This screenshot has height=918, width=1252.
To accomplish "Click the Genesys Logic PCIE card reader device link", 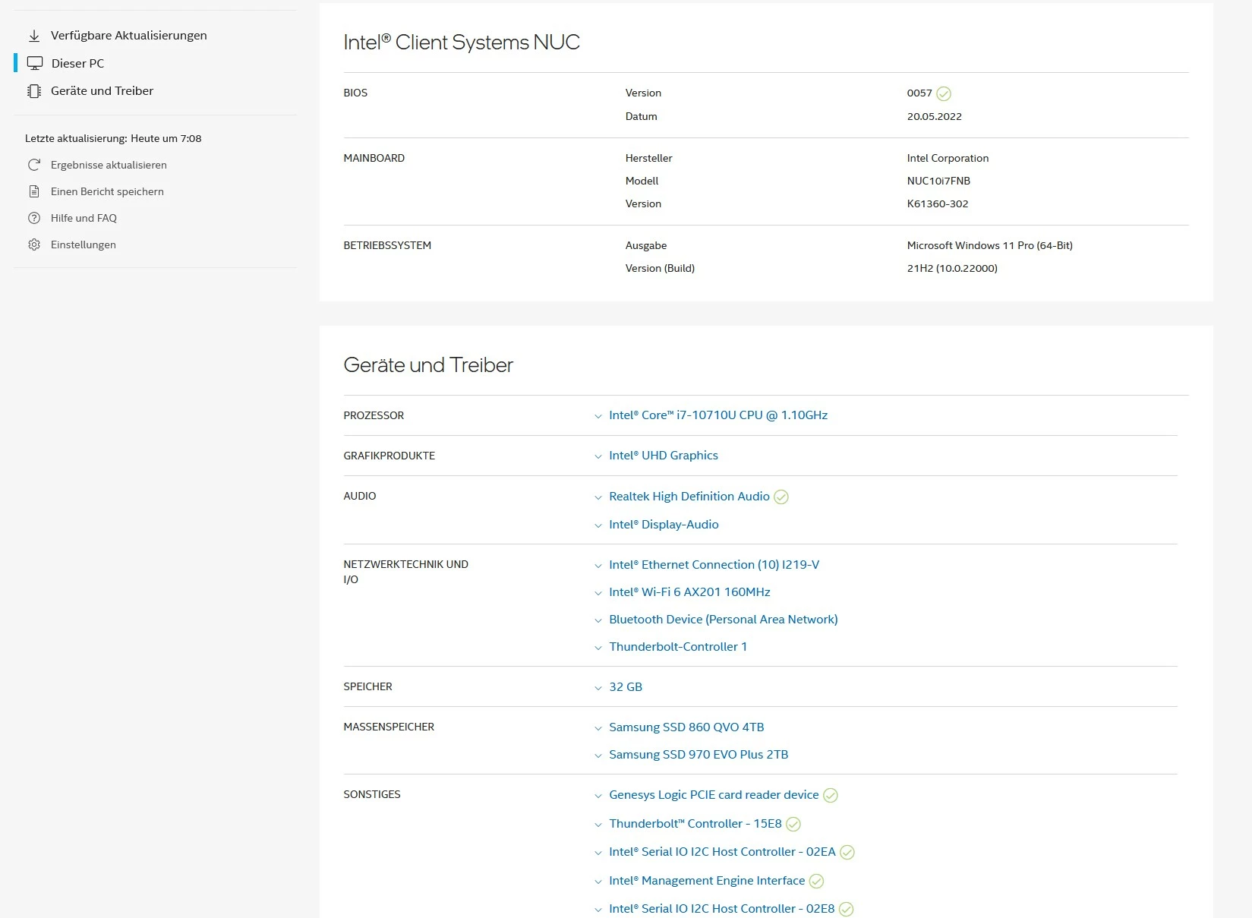I will (x=714, y=795).
